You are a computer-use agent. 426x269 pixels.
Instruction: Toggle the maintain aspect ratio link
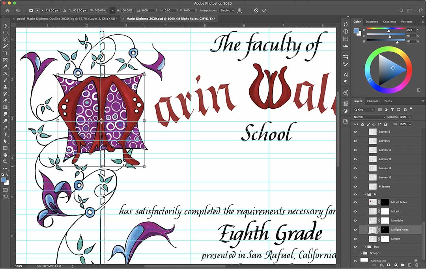pos(112,10)
